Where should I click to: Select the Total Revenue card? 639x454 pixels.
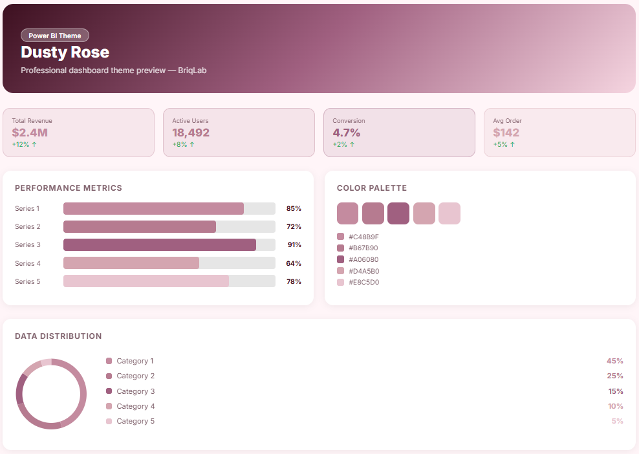(x=78, y=133)
